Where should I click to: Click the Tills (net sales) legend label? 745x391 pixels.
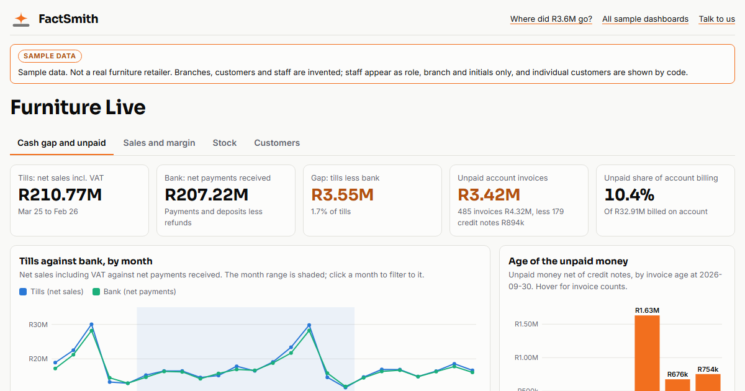(x=56, y=292)
